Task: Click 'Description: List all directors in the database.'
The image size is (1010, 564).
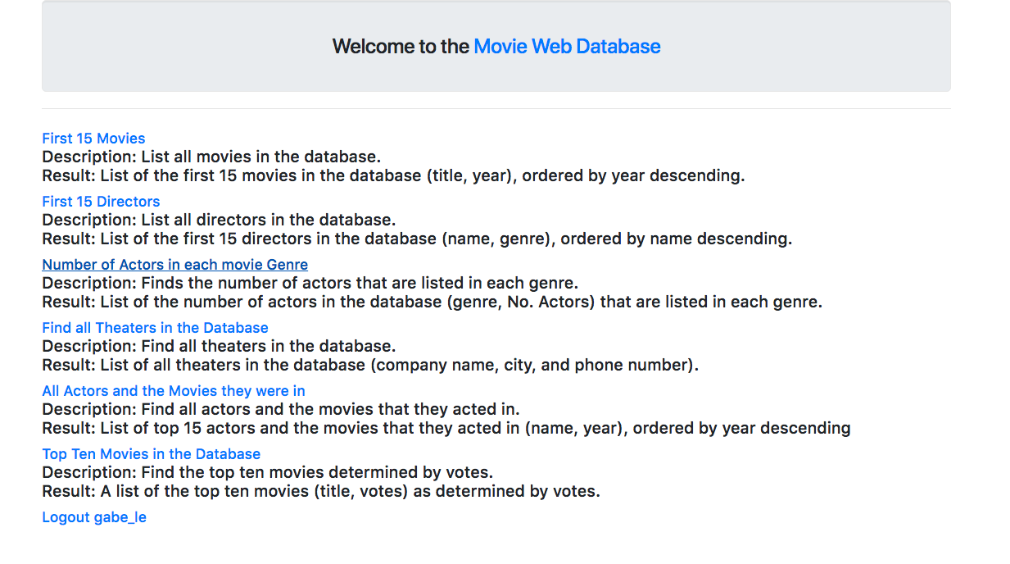Action: coord(219,220)
